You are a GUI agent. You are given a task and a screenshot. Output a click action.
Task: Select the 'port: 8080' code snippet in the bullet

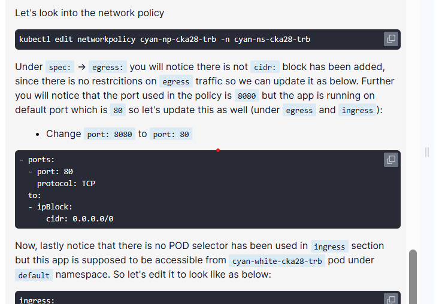[110, 134]
